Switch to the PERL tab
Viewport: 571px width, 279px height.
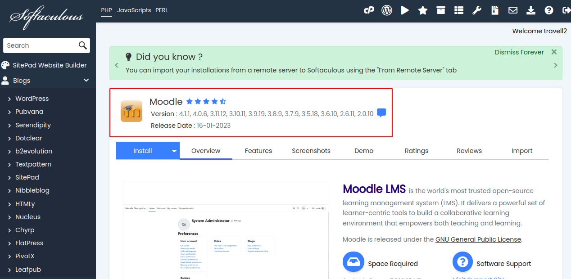click(162, 10)
